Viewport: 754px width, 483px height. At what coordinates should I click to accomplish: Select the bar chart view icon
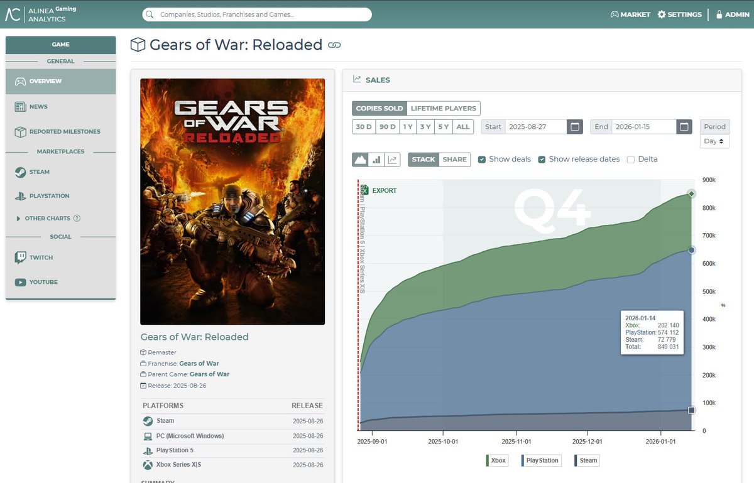pyautogui.click(x=376, y=160)
